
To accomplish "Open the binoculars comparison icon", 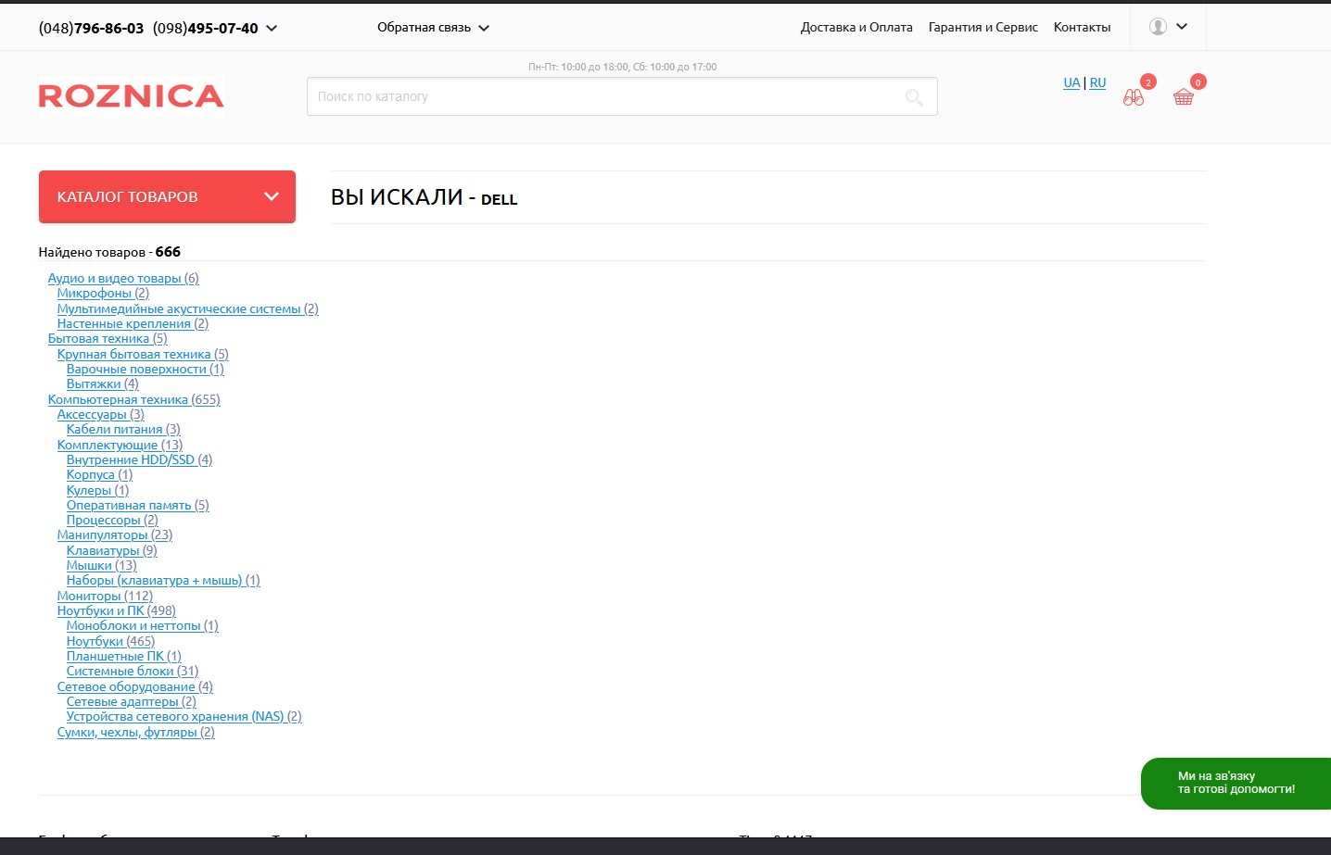I will (1134, 96).
